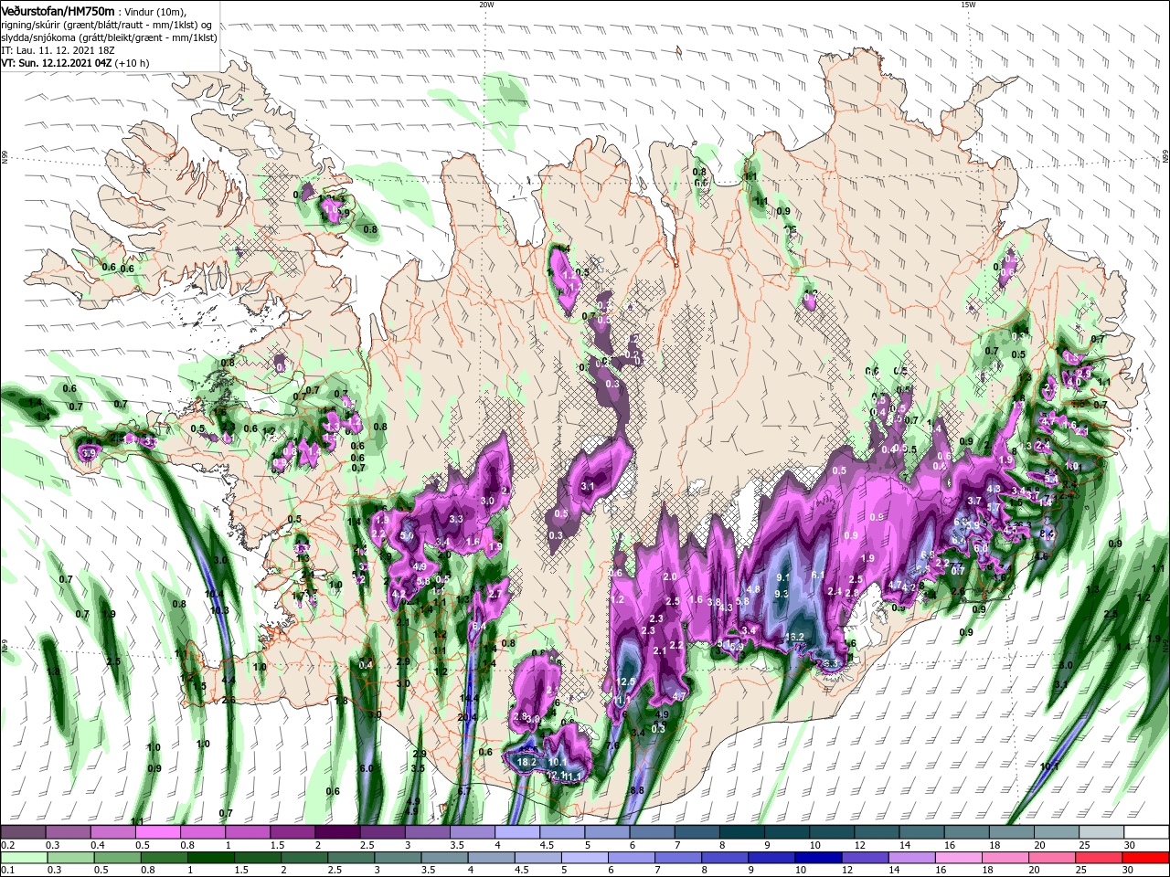Click the 18.2 precipitation value
This screenshot has width=1170, height=877.
pos(526,761)
